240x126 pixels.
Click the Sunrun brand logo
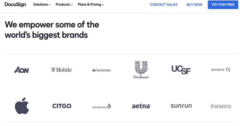[181, 106]
